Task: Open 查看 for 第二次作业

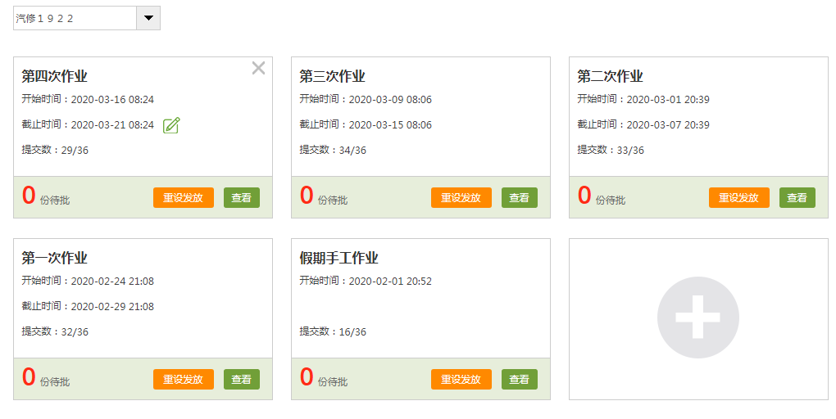Action: [797, 197]
